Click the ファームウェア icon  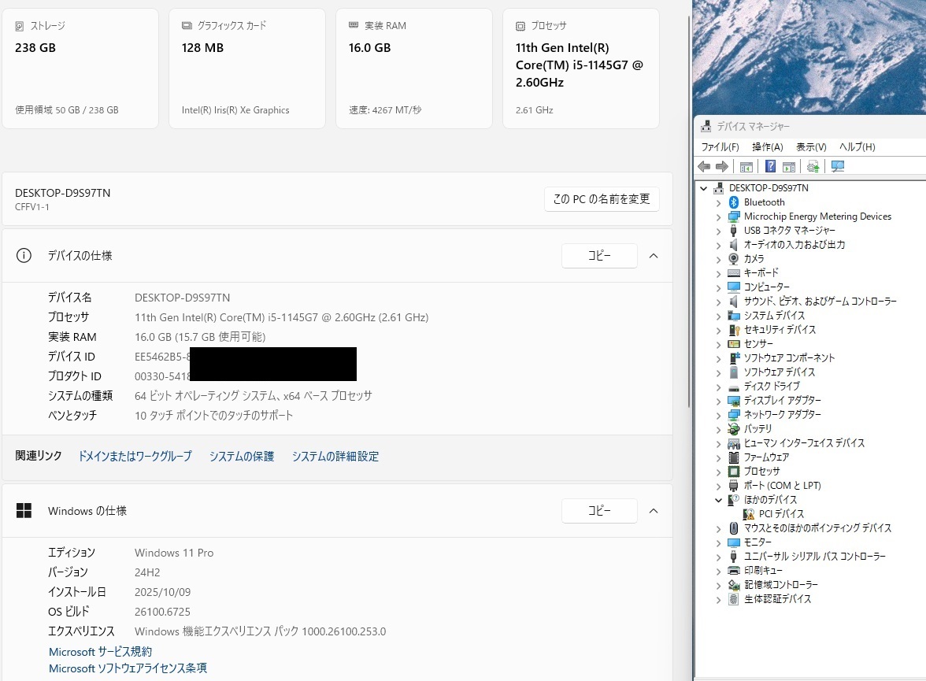734,457
